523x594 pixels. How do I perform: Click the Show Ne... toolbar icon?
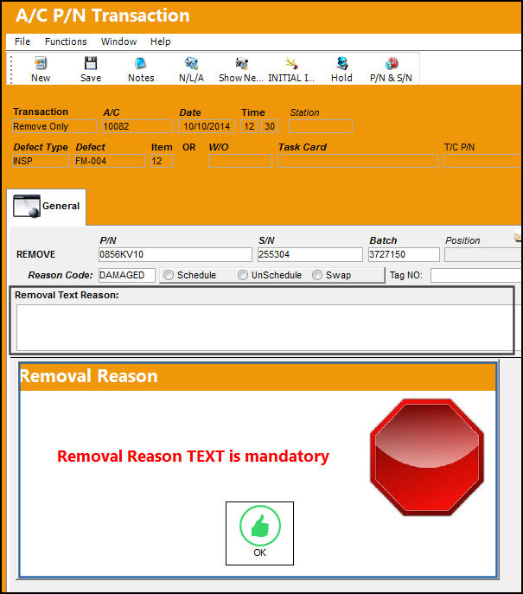(x=241, y=63)
